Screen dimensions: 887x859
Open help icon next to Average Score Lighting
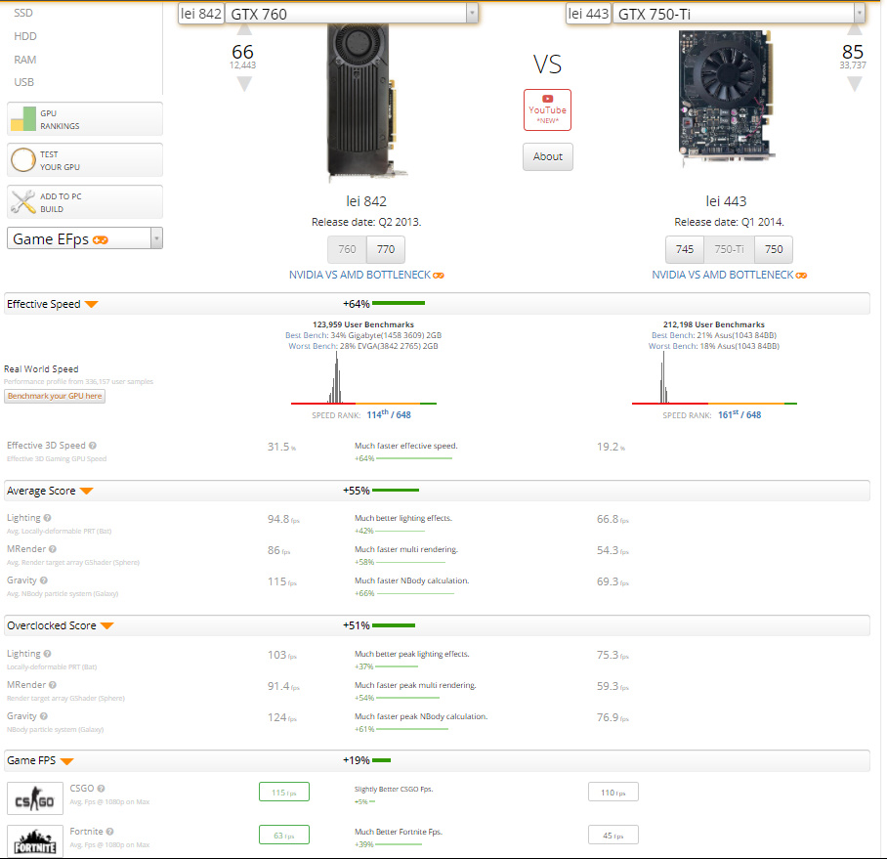pyautogui.click(x=48, y=518)
